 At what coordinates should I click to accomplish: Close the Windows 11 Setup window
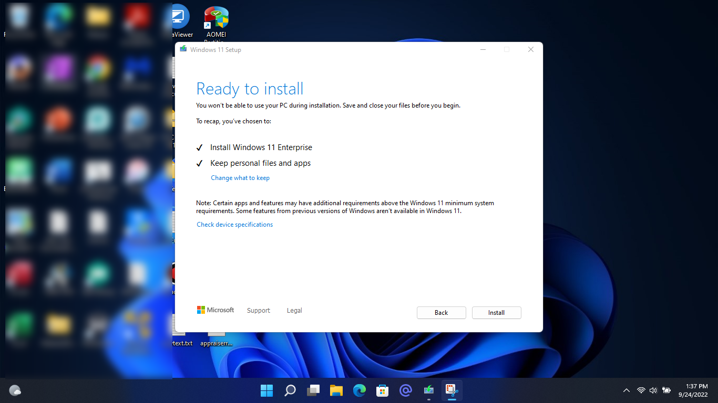click(x=531, y=49)
